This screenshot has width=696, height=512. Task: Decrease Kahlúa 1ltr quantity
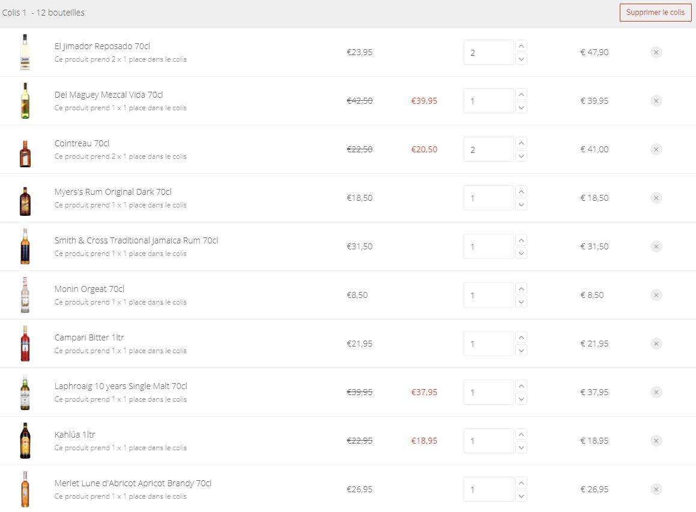point(521,447)
